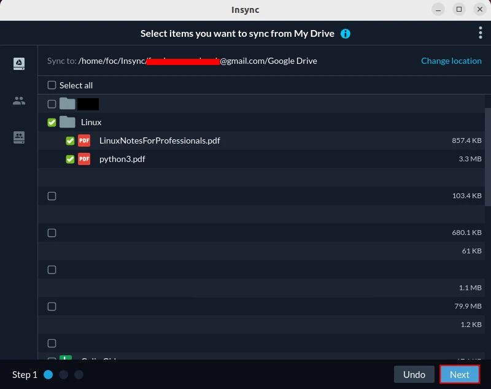Click the second step indicator dot

point(64,374)
